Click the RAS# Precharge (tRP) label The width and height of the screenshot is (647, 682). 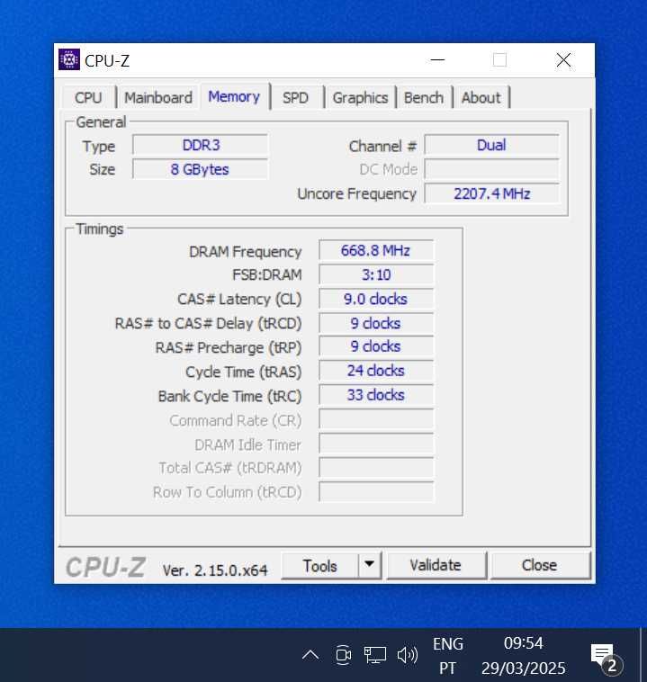[228, 347]
